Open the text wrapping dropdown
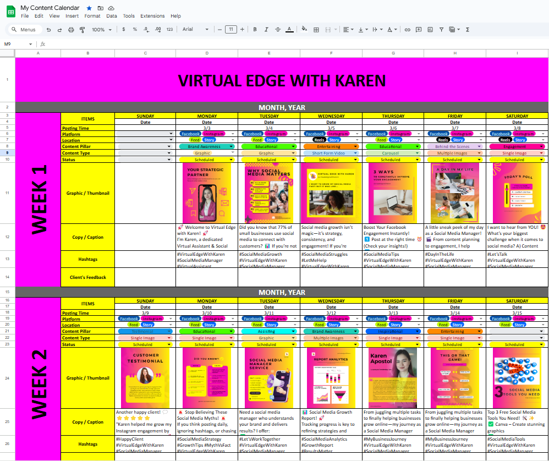This screenshot has width=549, height=461. [x=377, y=30]
